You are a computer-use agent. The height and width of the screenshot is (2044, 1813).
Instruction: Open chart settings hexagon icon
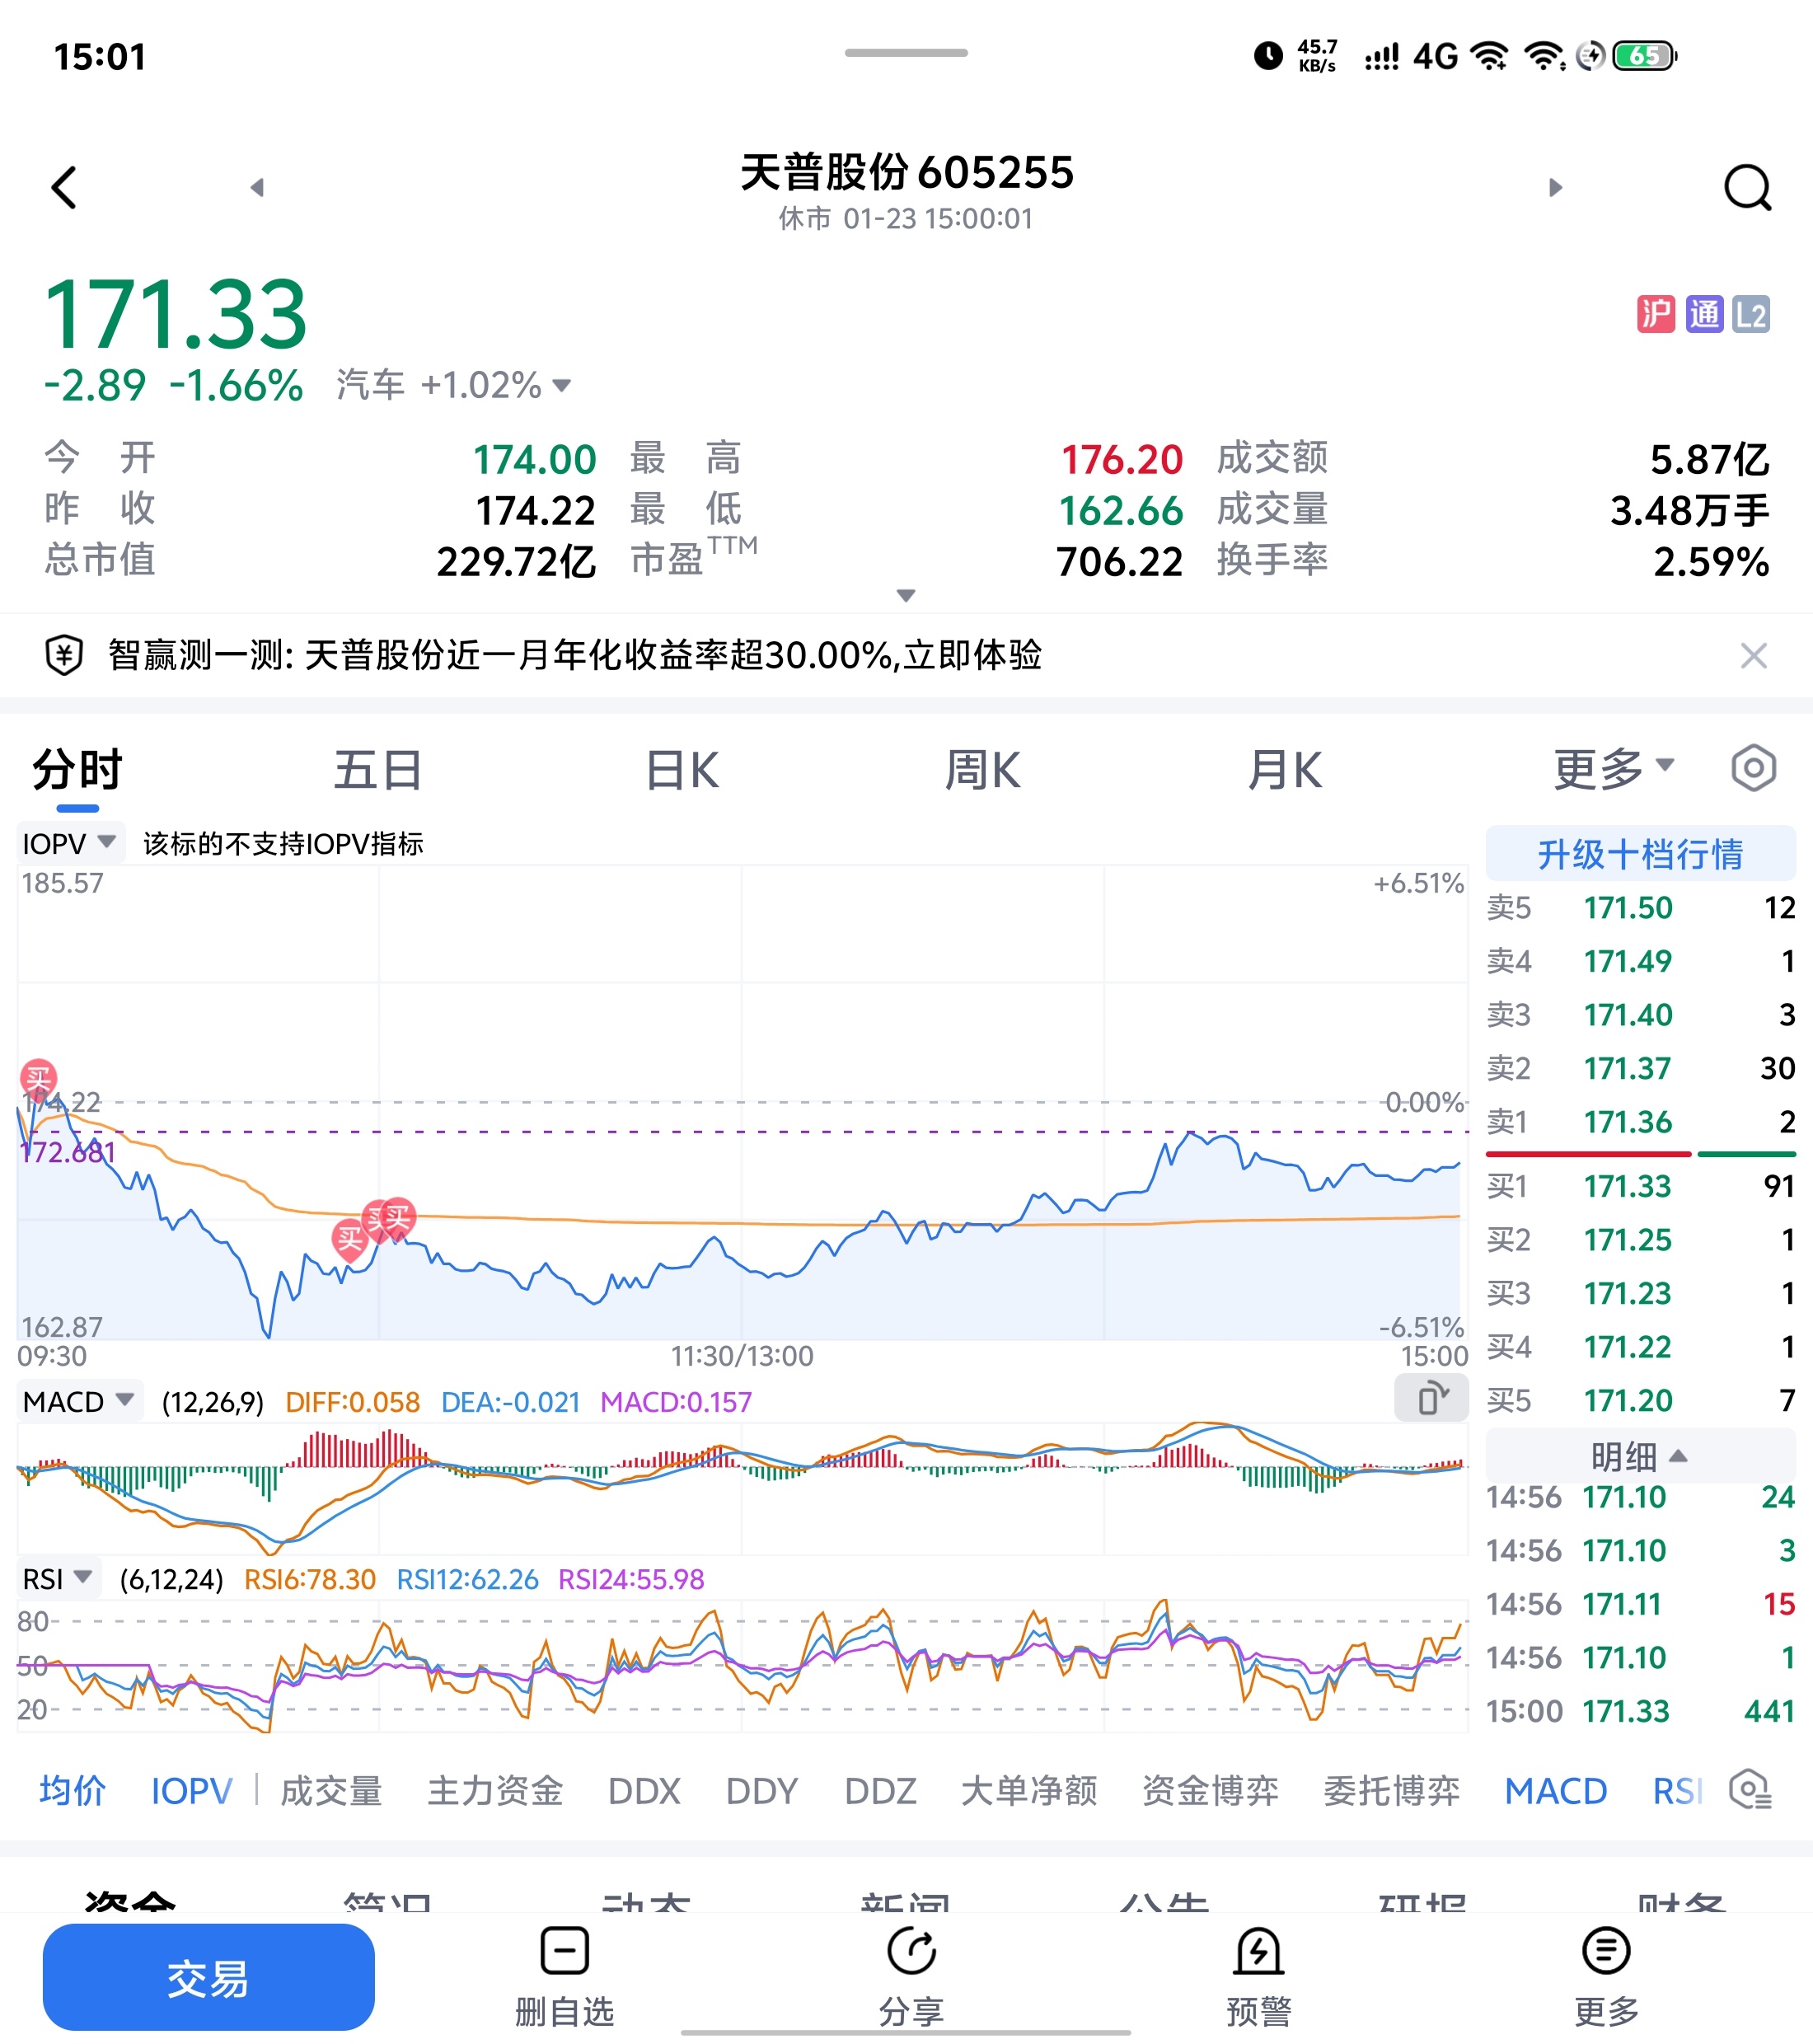pyautogui.click(x=1753, y=769)
